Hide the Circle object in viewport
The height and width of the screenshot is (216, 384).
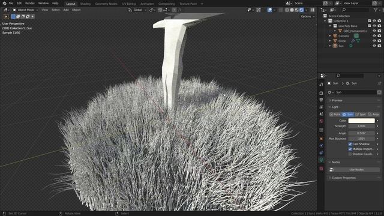(x=374, y=41)
